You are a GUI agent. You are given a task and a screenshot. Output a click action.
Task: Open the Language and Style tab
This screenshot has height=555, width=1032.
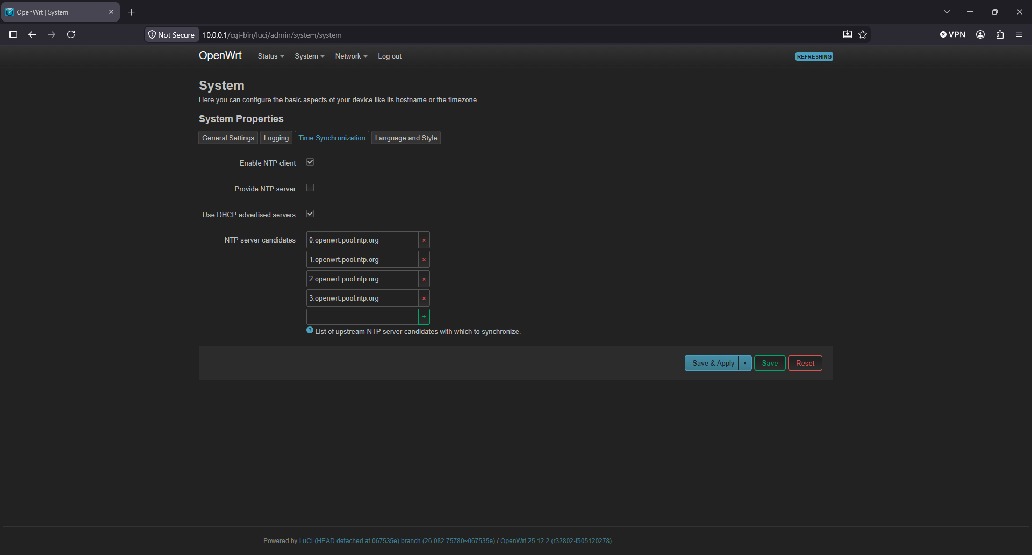point(406,138)
